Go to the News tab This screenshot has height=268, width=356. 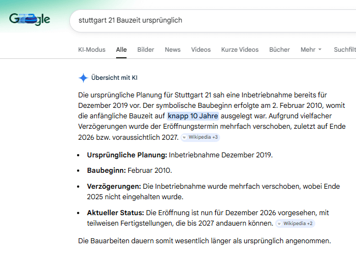coord(172,50)
